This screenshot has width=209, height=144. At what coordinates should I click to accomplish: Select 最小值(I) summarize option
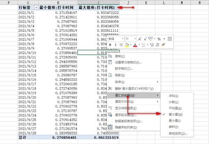pos(177,121)
